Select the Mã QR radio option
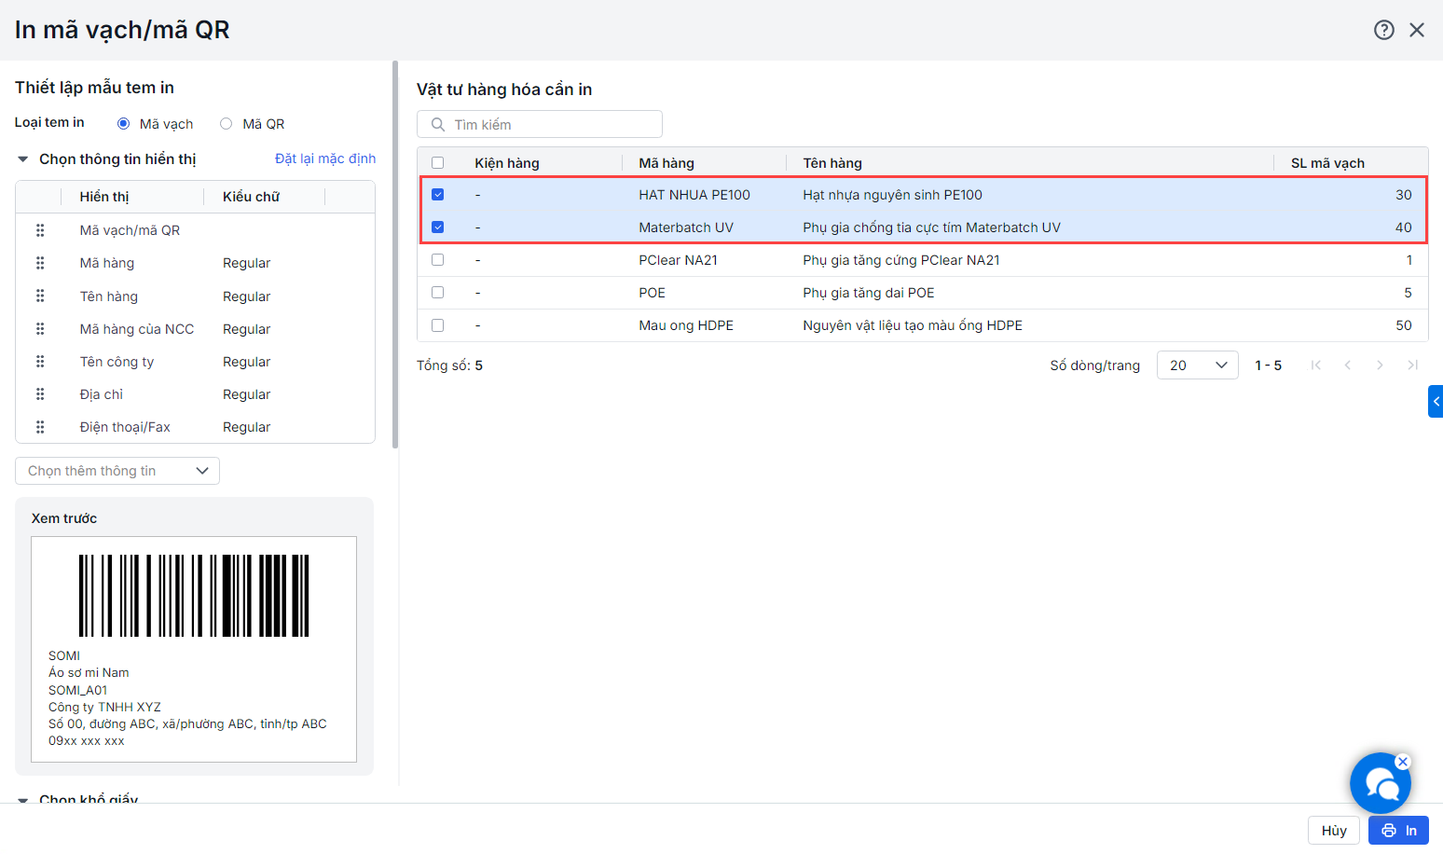Image resolution: width=1443 pixels, height=854 pixels. coord(227,124)
